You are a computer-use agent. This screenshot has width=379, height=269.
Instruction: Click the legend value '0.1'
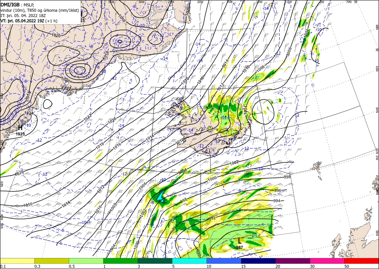pos(2,266)
